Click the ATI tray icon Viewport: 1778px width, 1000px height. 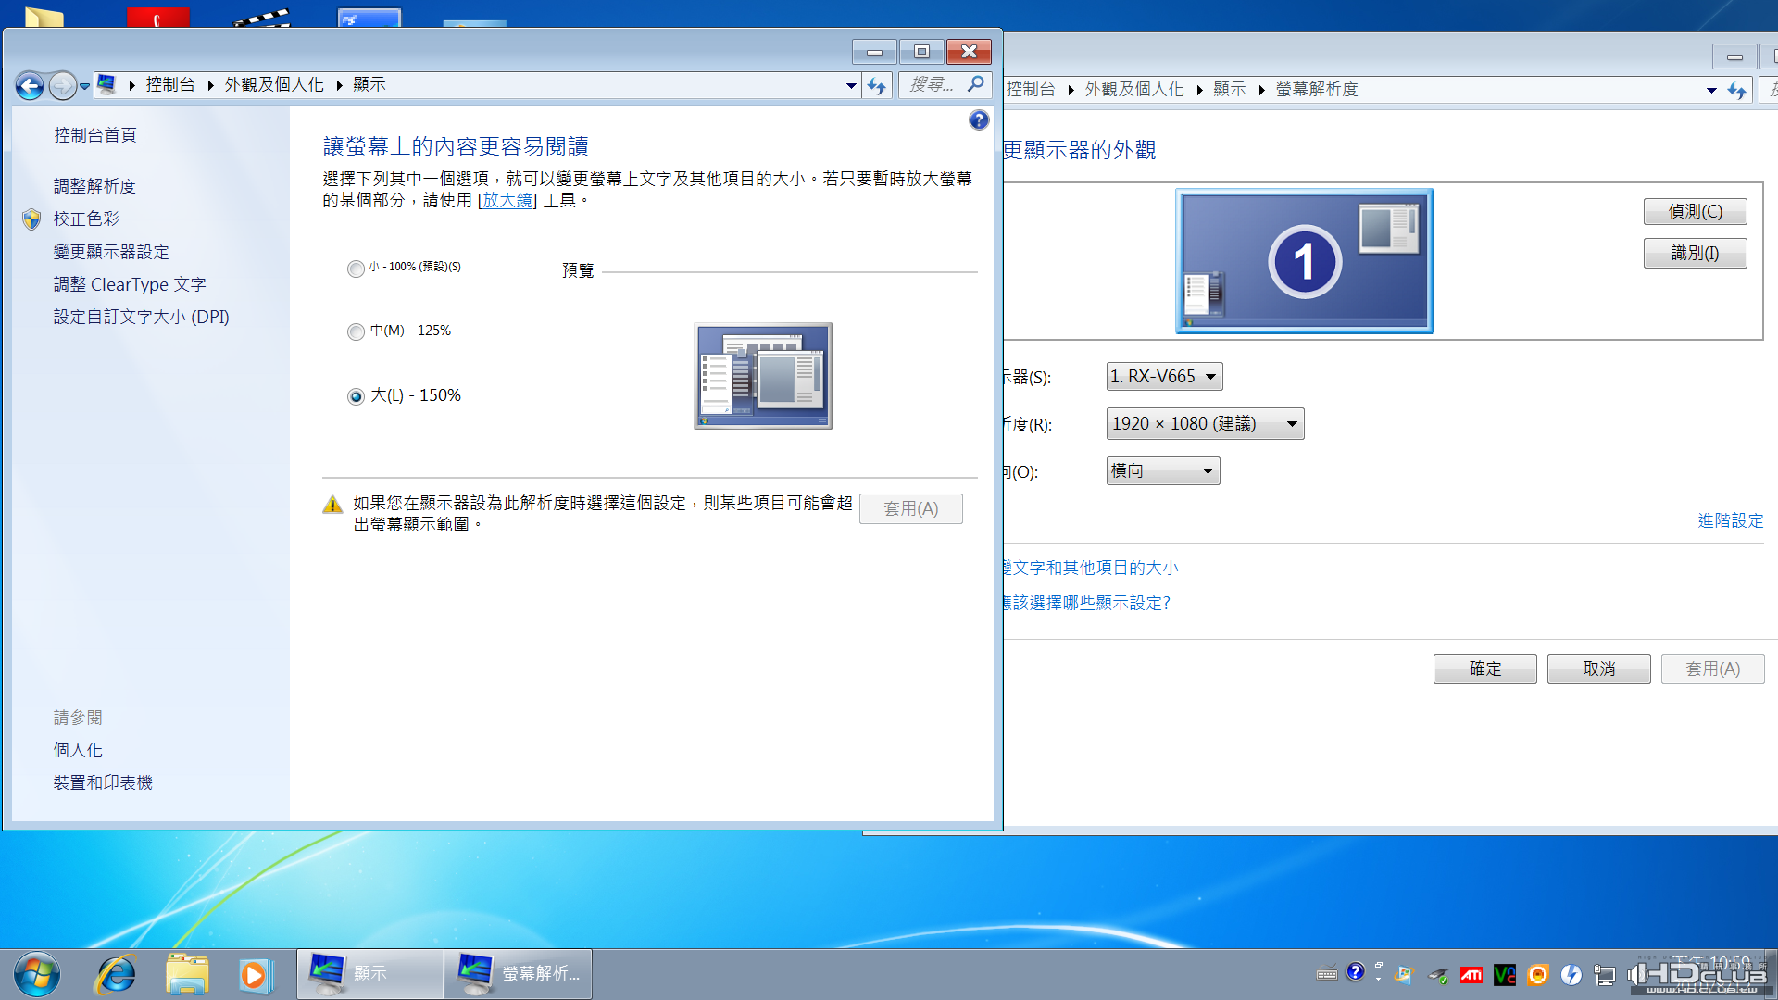pos(1471,974)
